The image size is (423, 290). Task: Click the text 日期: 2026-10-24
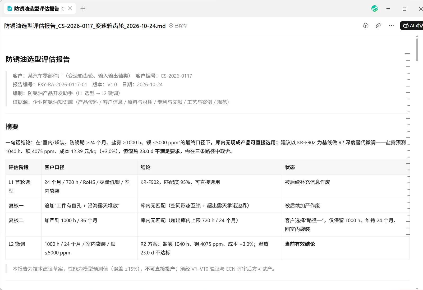tap(142, 85)
